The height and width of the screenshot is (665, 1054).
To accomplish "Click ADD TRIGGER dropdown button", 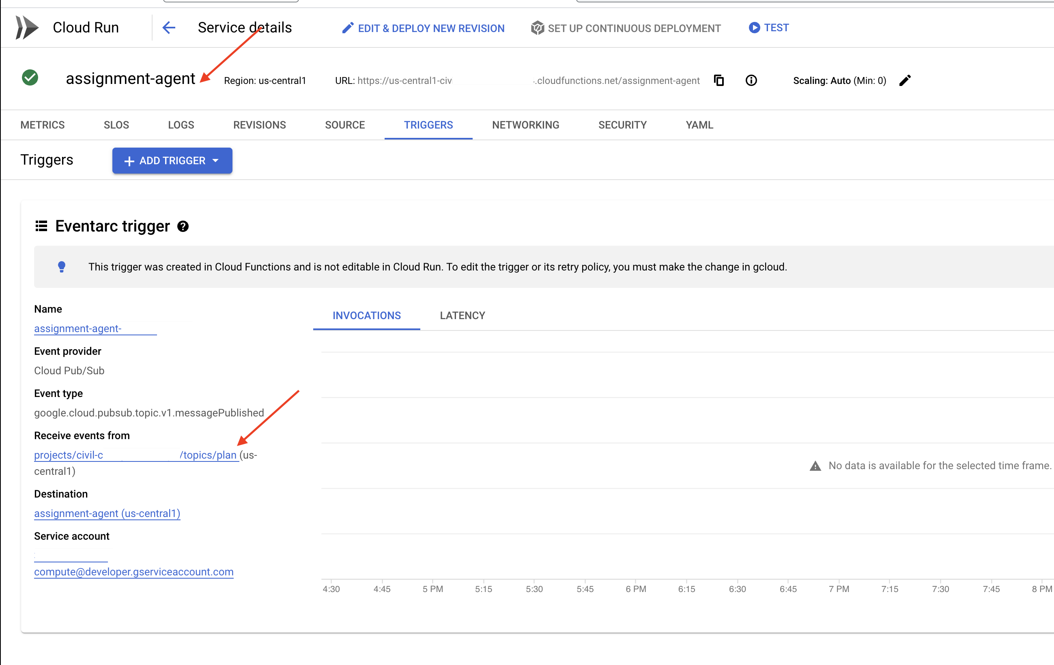I will [172, 160].
